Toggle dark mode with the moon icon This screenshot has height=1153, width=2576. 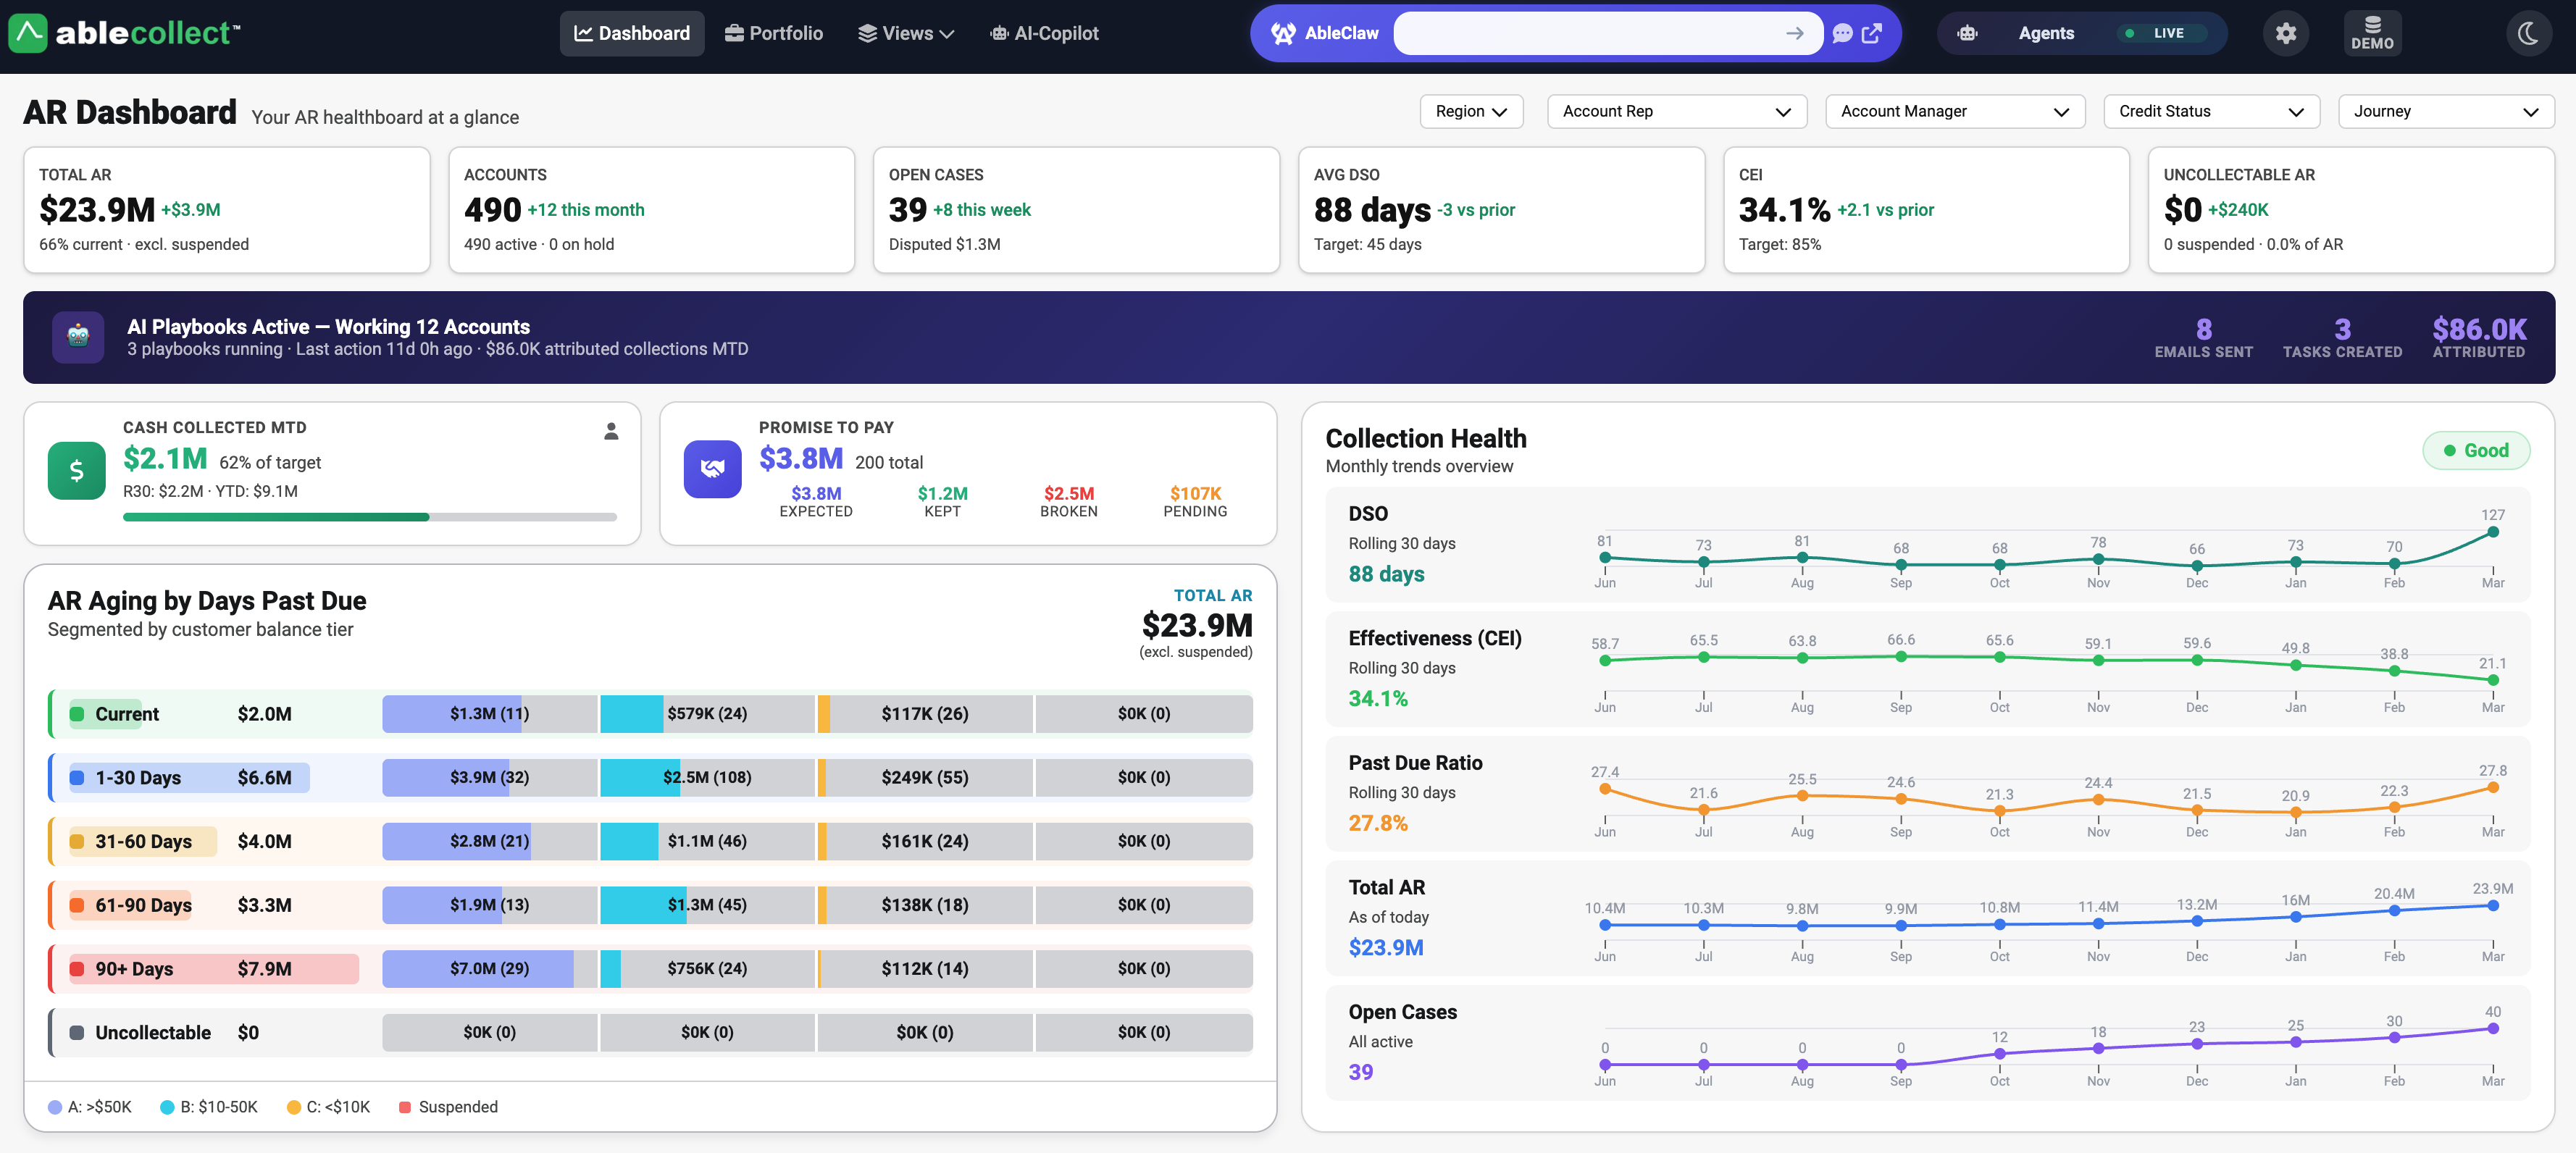2529,33
